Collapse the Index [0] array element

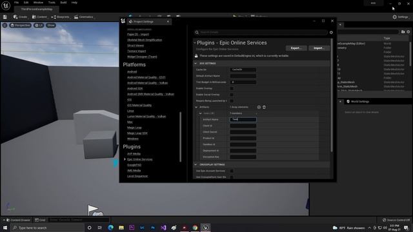point(201,113)
